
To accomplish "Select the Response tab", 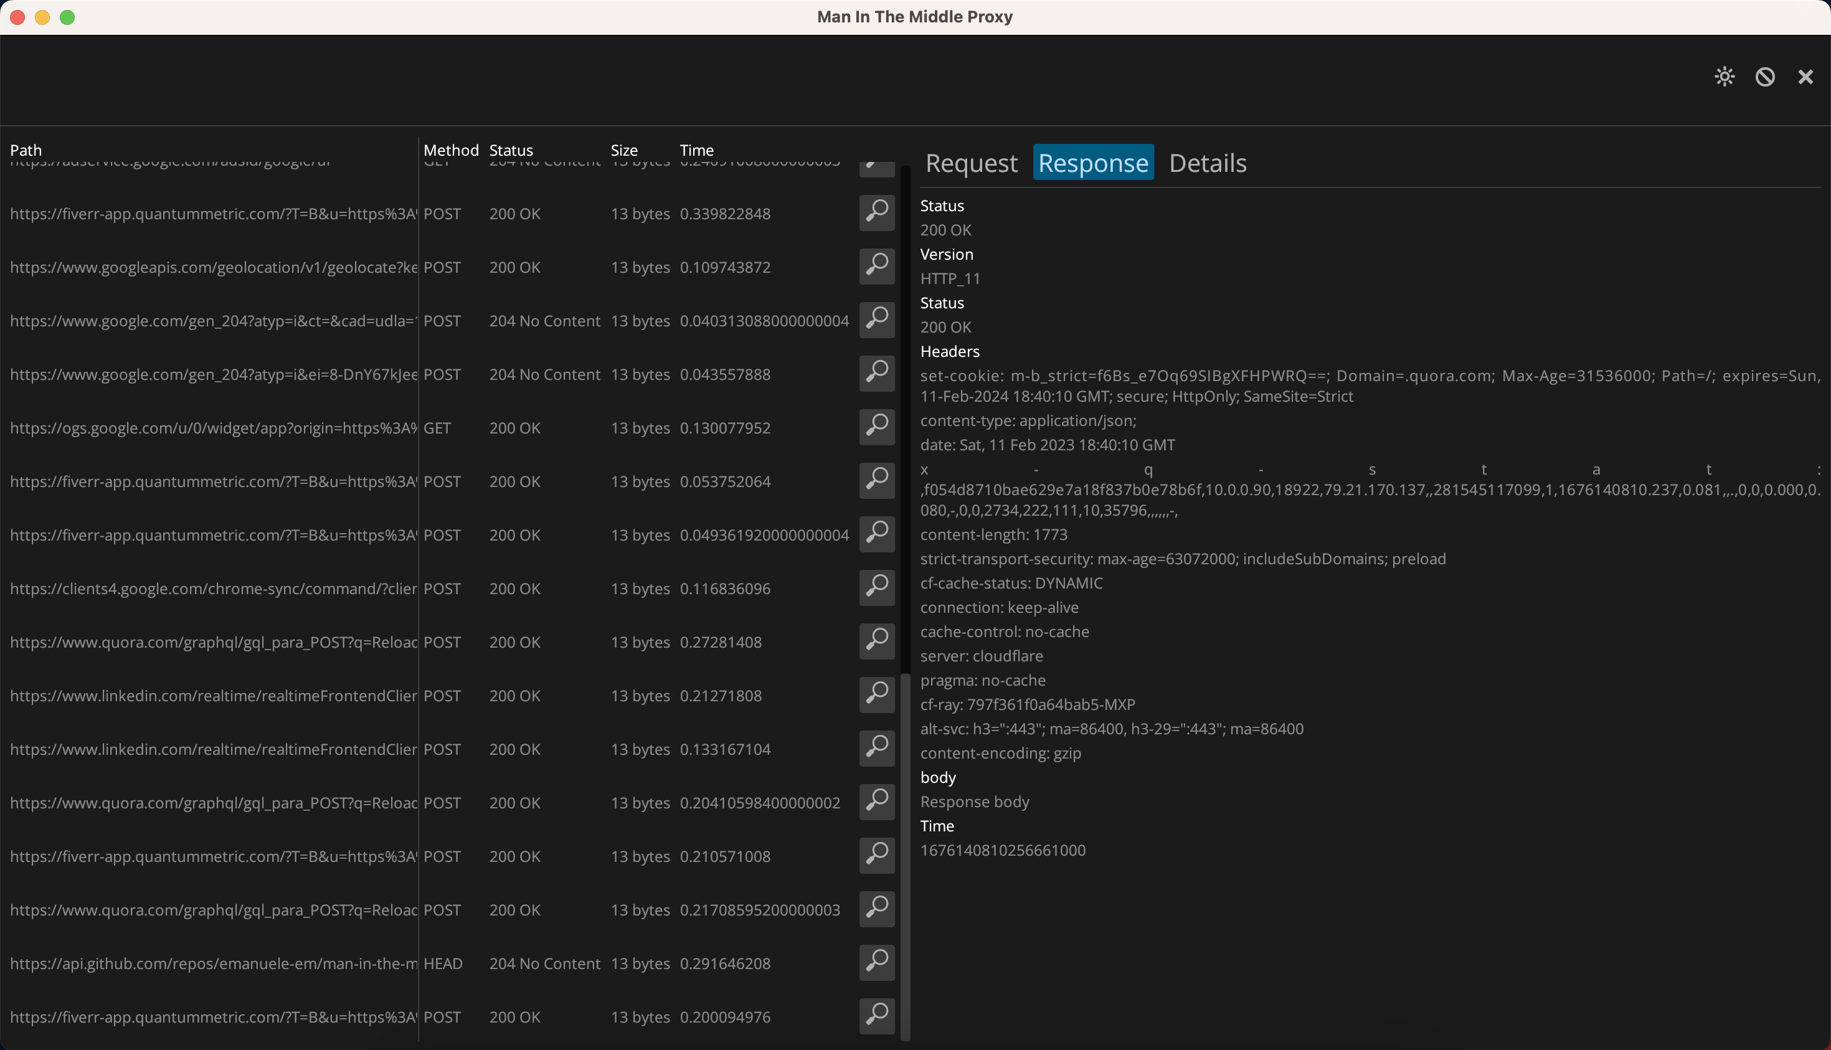I will coord(1093,163).
